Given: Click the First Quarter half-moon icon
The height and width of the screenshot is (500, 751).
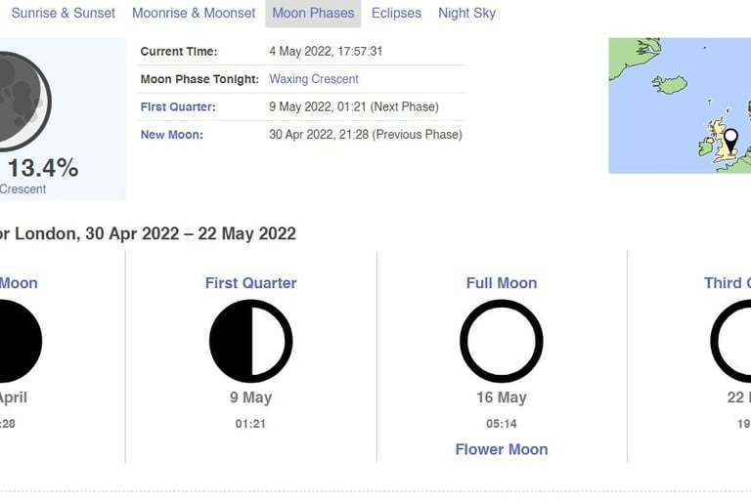Looking at the screenshot, I should [x=250, y=341].
